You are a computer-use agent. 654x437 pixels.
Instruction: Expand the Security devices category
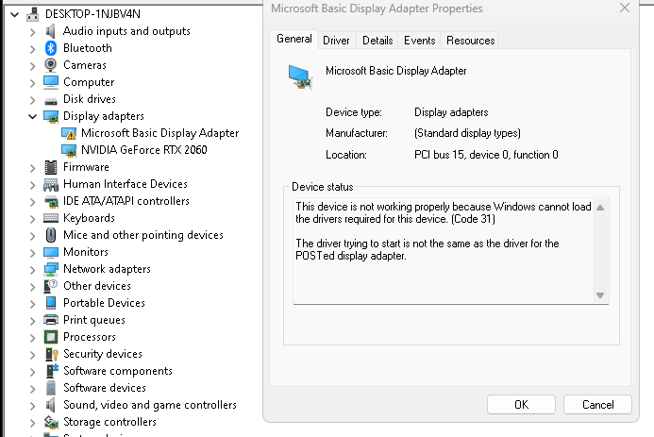pos(32,355)
